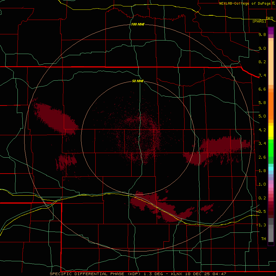
Task: Click the NEXLAB-College of DuPage credit text
Action: [246, 3]
